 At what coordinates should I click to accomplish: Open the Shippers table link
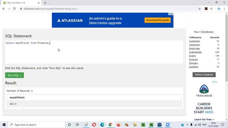193,63
